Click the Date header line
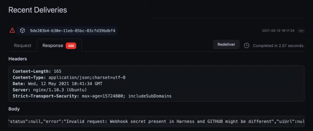The image size is (313, 131). [x=58, y=84]
